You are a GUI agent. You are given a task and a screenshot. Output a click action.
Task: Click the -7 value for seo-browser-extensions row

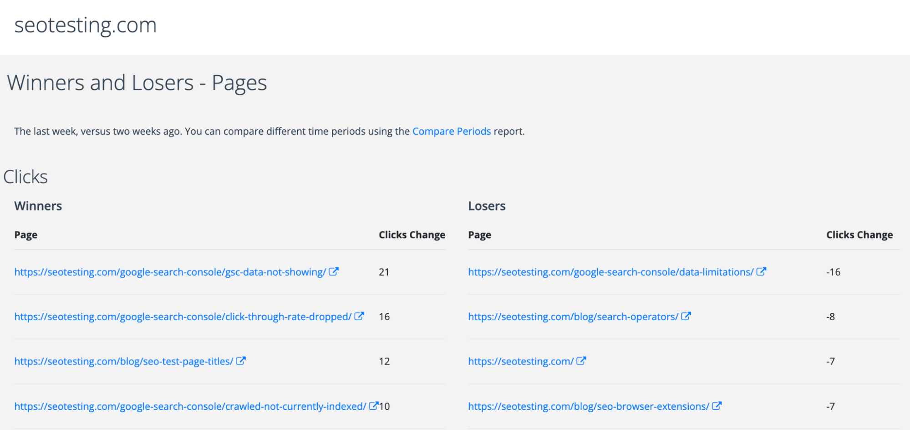(x=831, y=406)
